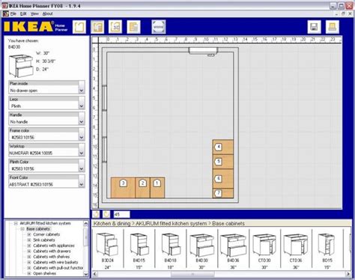Open the item list icon
The image size is (355, 280).
(x=133, y=27)
